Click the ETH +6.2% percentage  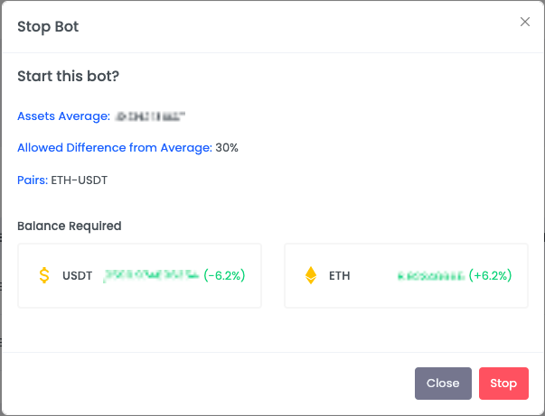point(491,275)
